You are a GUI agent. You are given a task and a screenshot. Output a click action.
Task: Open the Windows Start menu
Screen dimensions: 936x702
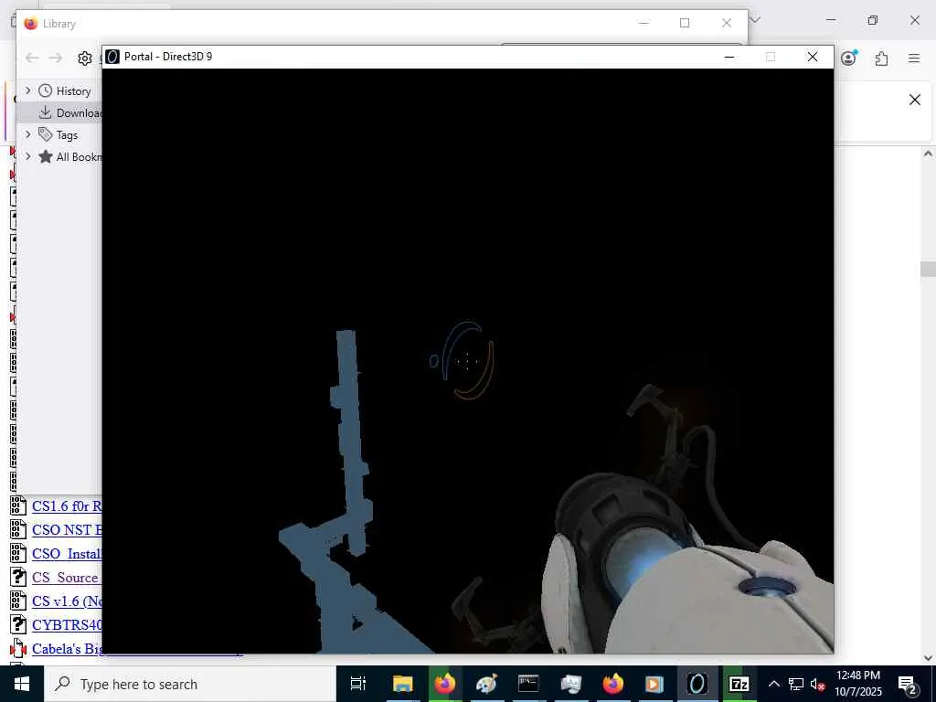22,684
